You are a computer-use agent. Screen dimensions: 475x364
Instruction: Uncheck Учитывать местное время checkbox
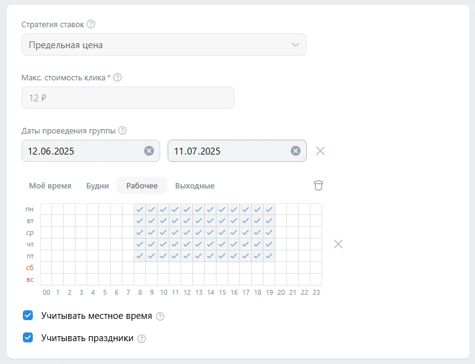tap(28, 316)
